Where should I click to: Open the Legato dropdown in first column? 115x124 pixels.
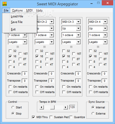click(25, 42)
